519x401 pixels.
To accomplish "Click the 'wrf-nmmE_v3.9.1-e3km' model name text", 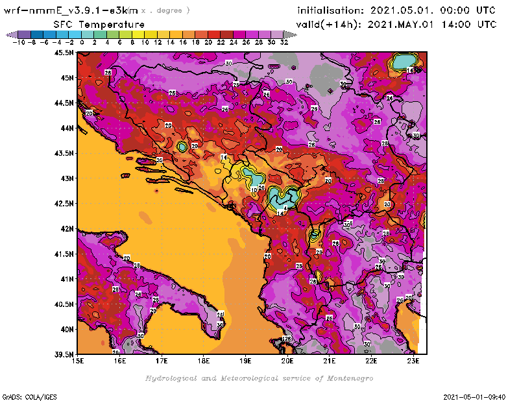I will 71,10.
